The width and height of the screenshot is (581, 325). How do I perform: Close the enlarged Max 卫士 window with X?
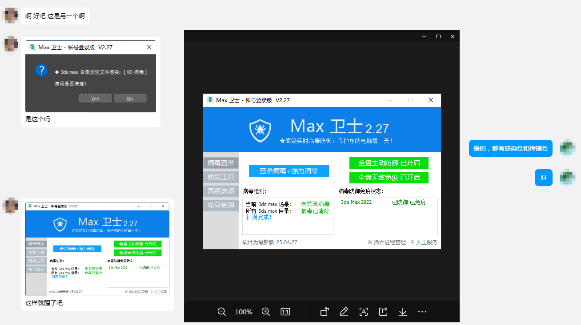coord(431,100)
